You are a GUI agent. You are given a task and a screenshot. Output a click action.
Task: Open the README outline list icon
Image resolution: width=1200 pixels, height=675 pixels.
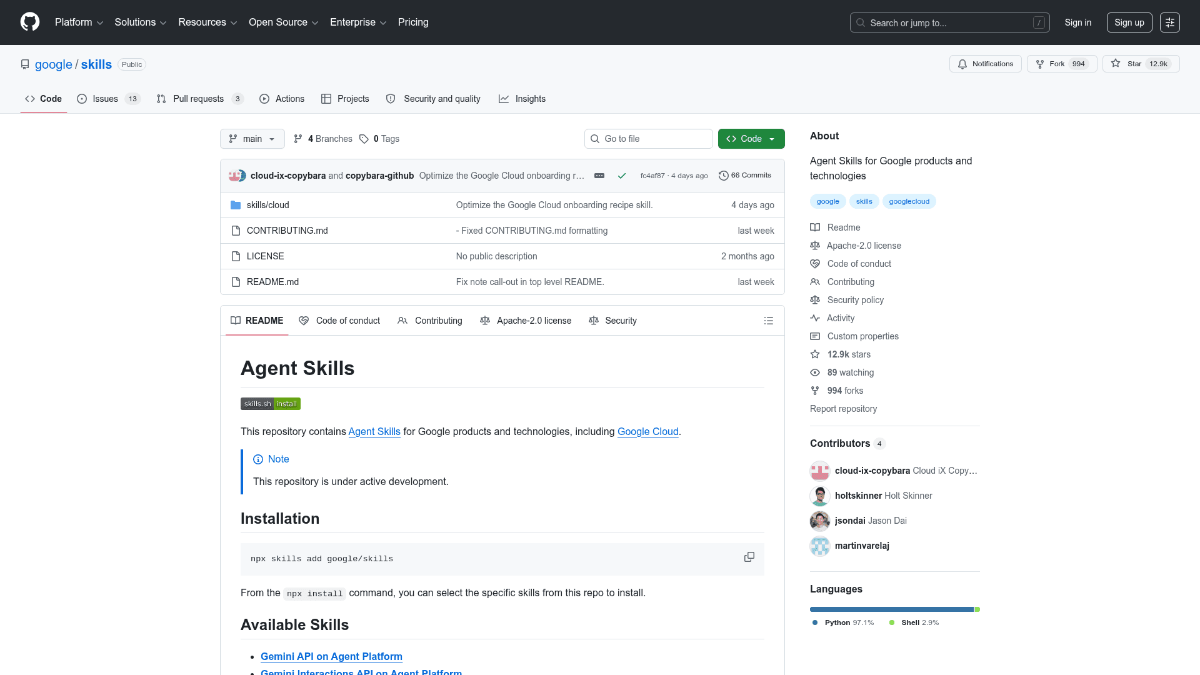point(768,321)
